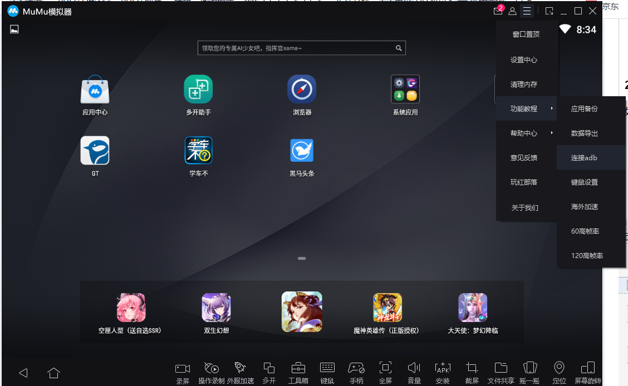This screenshot has width=628, height=386.
Task: Open the 浏览器 browser app
Action: click(x=302, y=89)
